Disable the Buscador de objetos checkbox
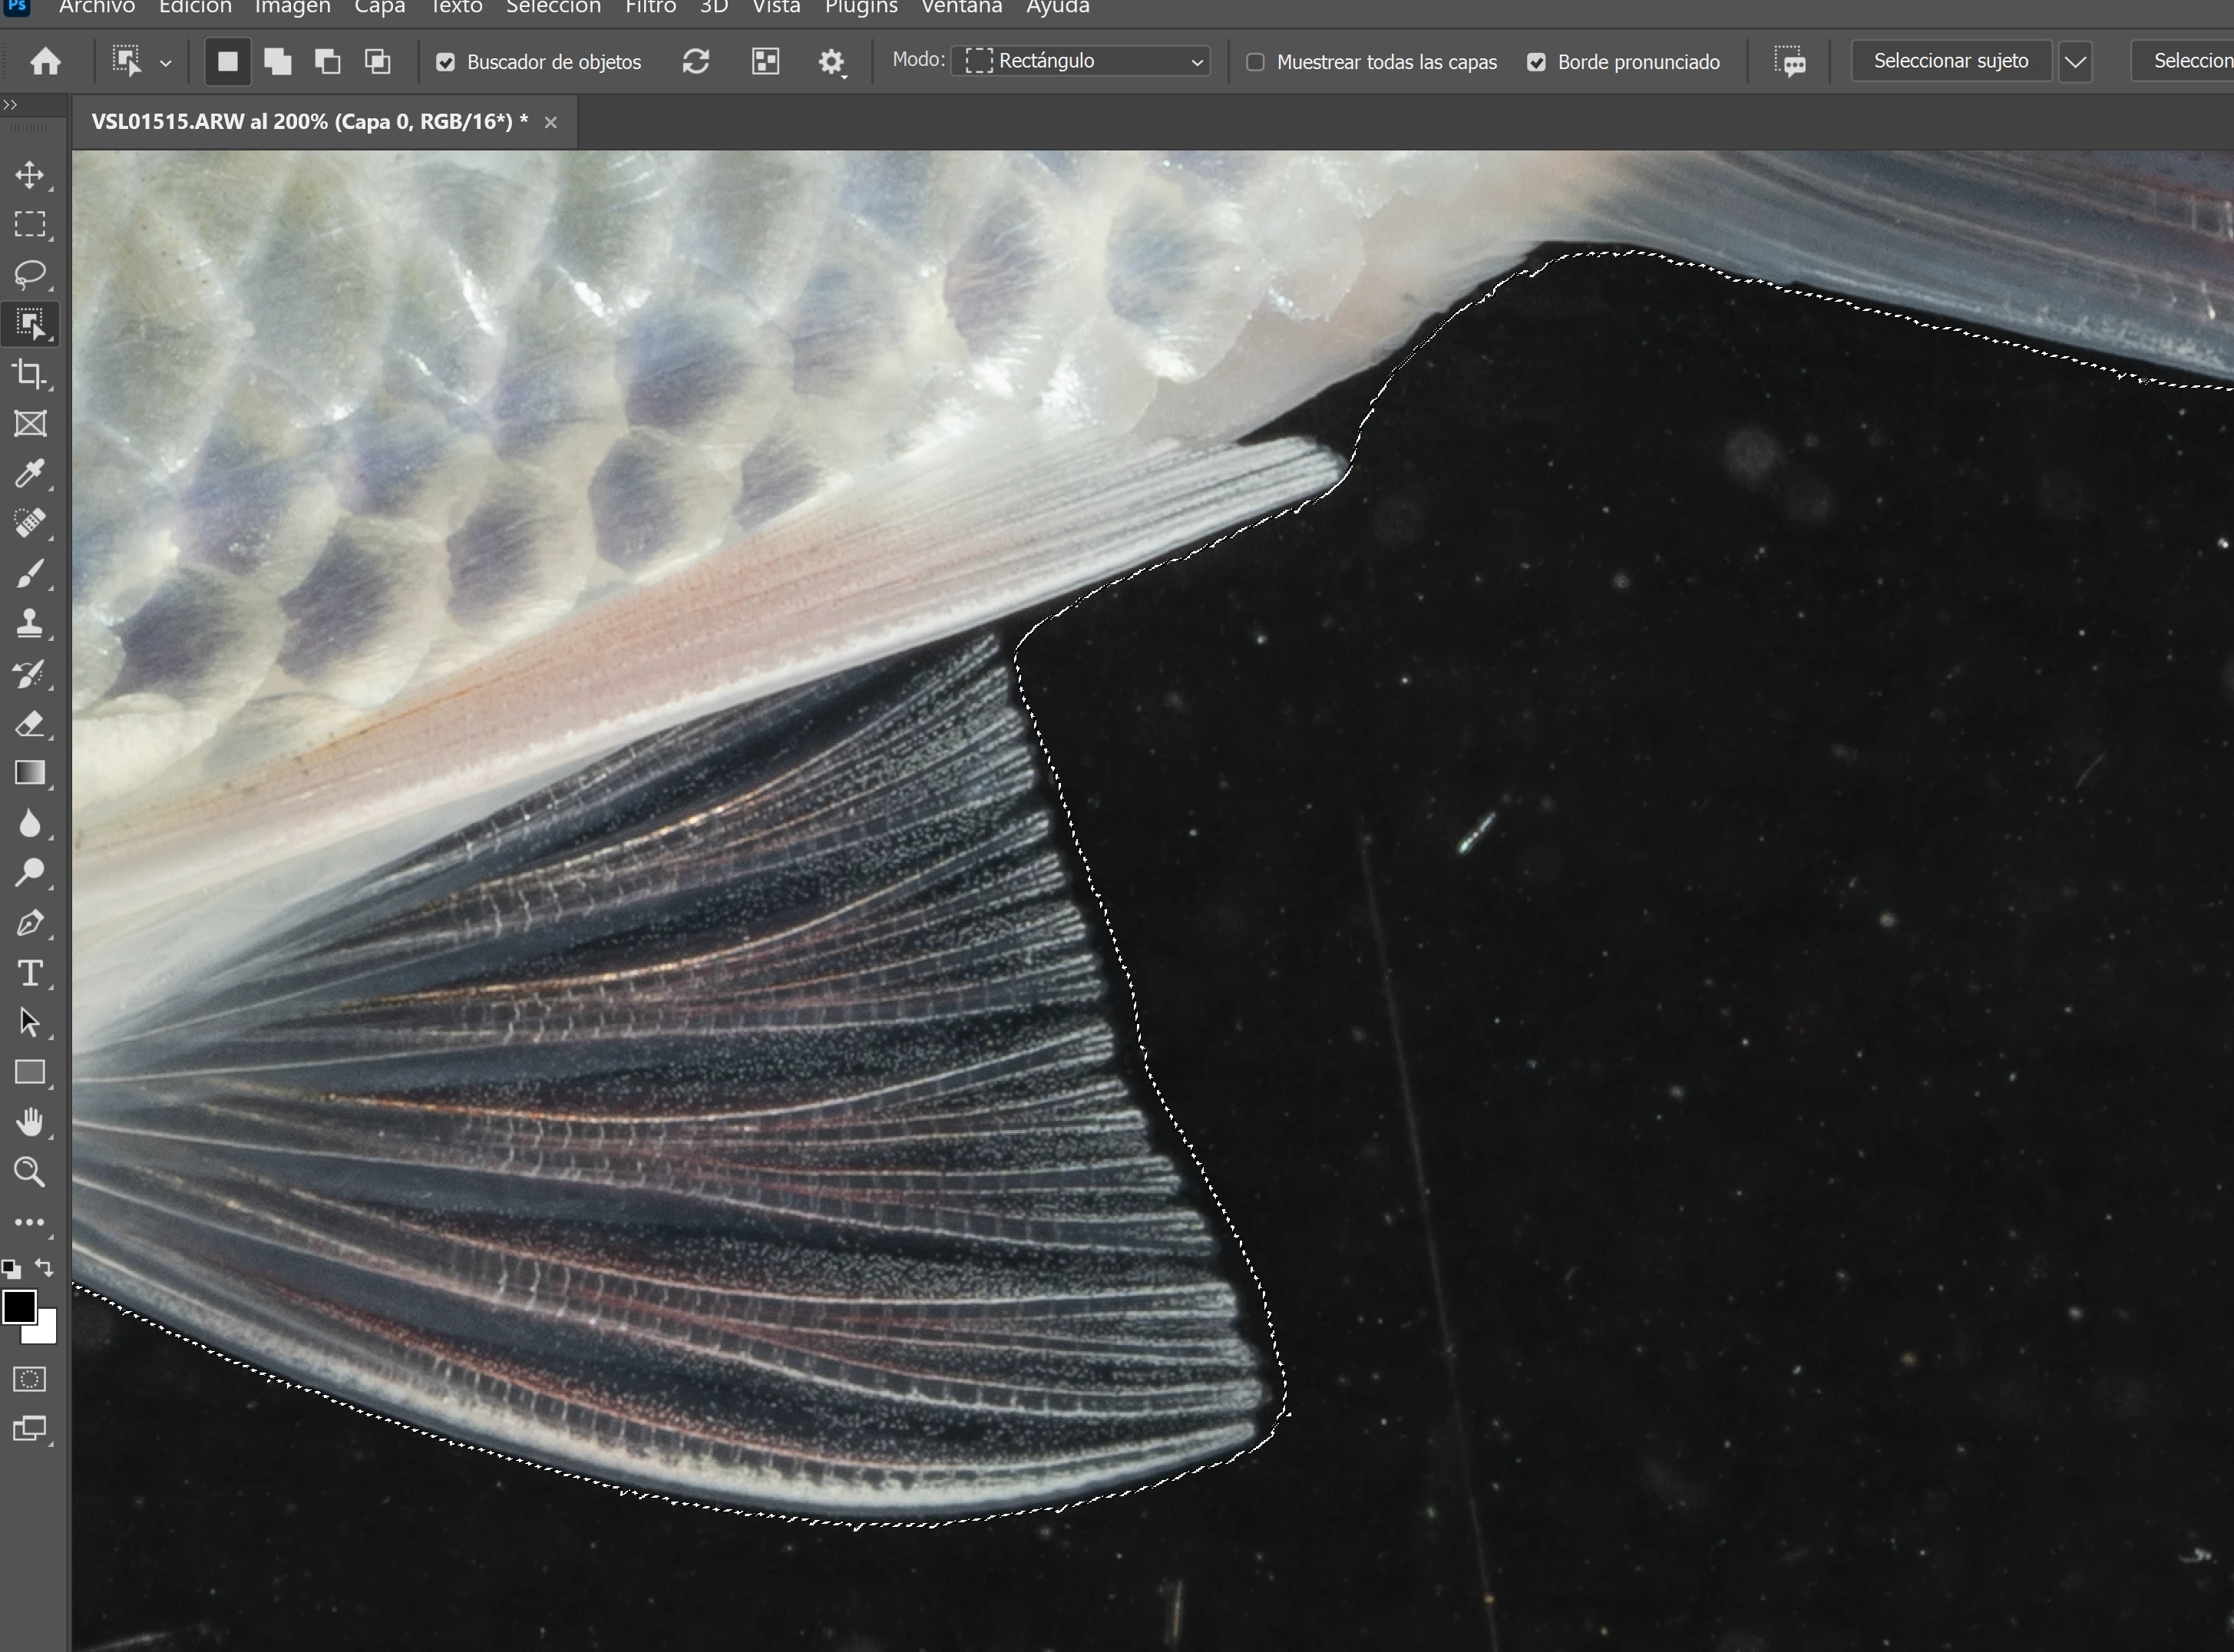This screenshot has width=2234, height=1652. point(446,62)
